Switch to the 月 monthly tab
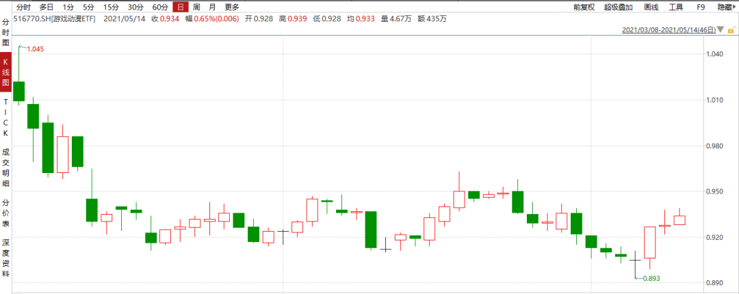The height and width of the screenshot is (294, 739). point(212,7)
